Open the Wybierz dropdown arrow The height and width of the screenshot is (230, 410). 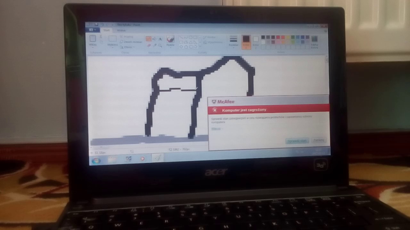point(112,48)
